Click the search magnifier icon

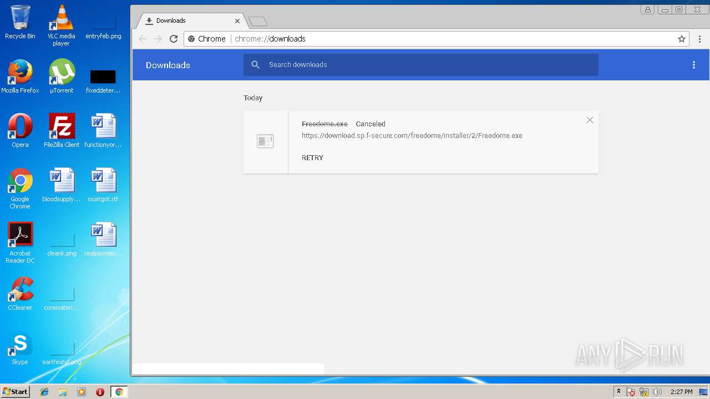point(255,65)
